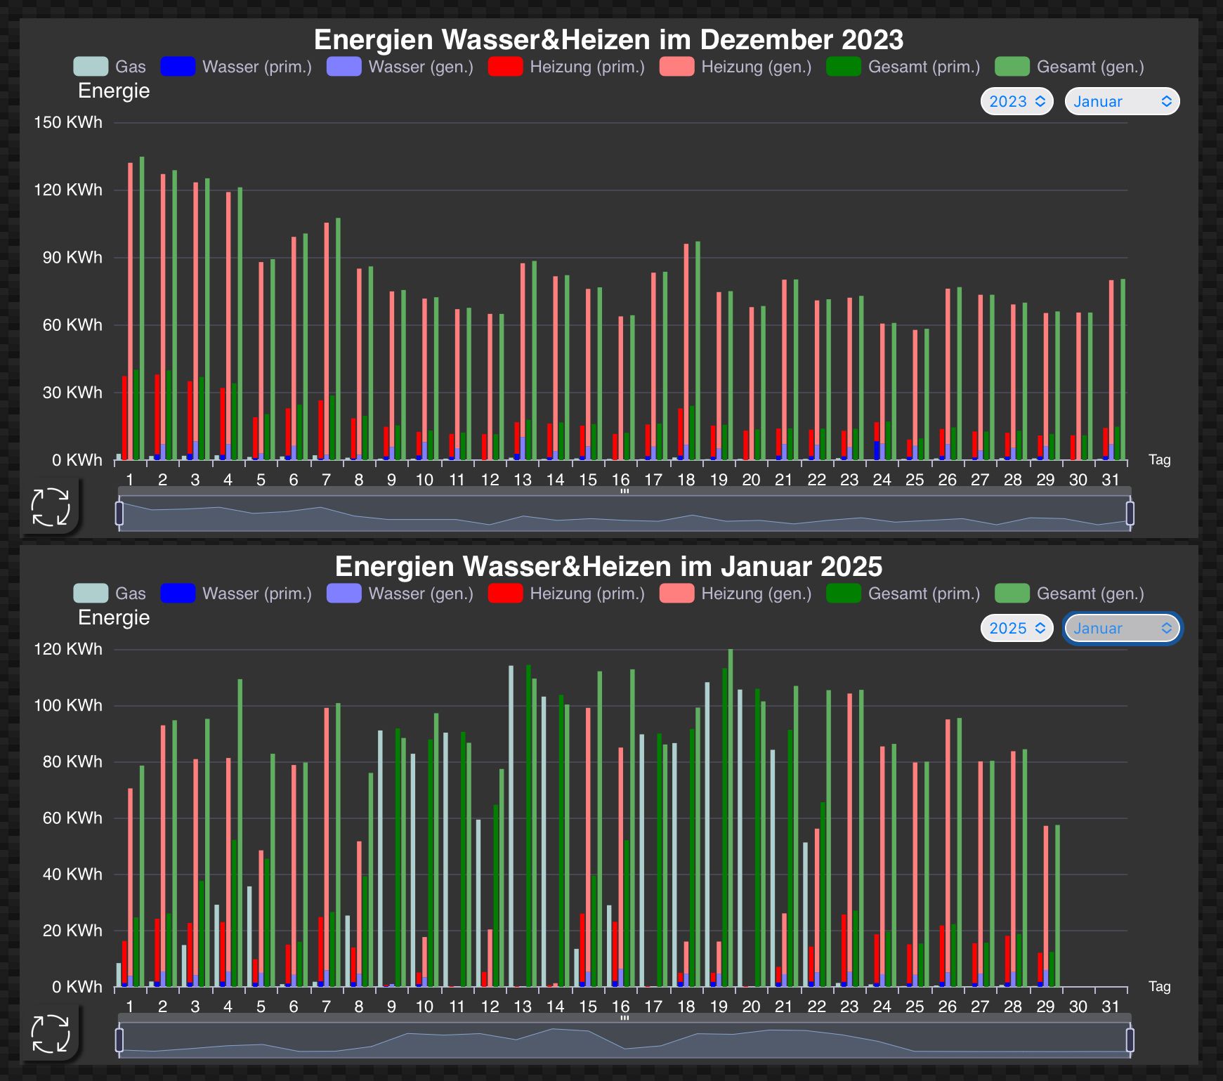The width and height of the screenshot is (1223, 1081).
Task: Toggle Gesamt (gen.) in Januar 2025 legend
Action: (1070, 594)
